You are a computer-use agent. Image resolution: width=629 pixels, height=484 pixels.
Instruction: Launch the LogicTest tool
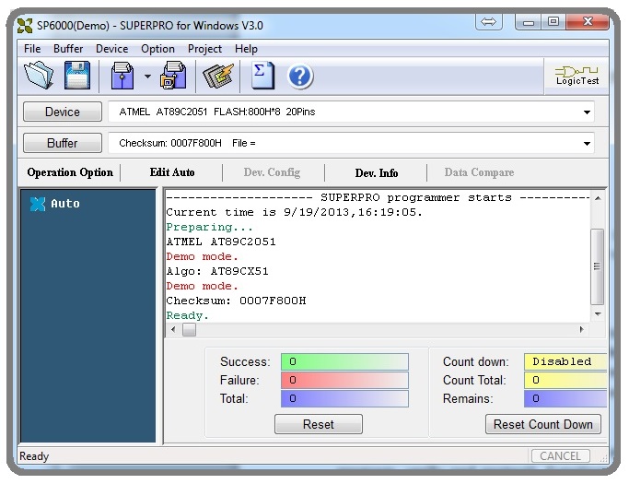[x=577, y=76]
